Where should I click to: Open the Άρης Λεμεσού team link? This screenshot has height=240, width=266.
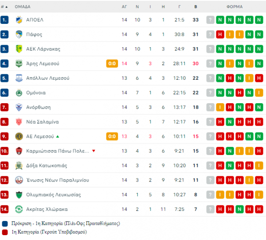(x=43, y=64)
